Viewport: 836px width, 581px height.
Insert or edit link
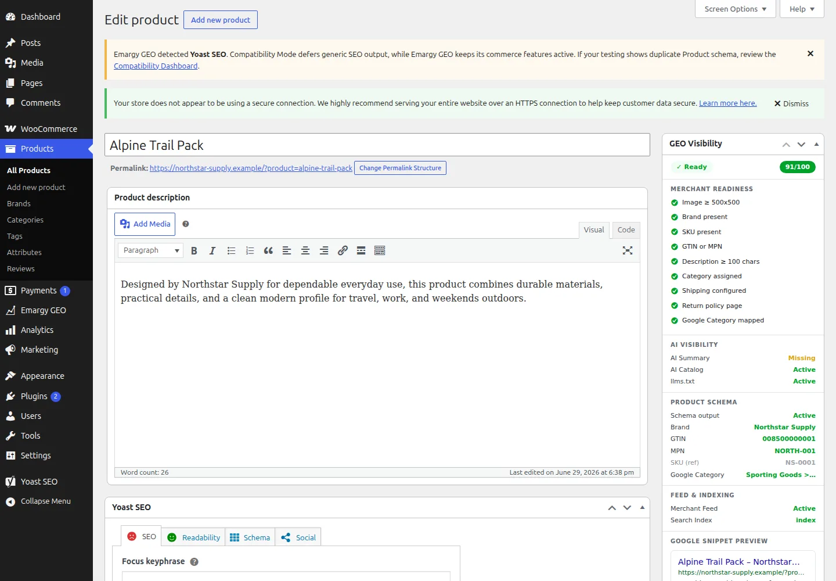click(343, 250)
